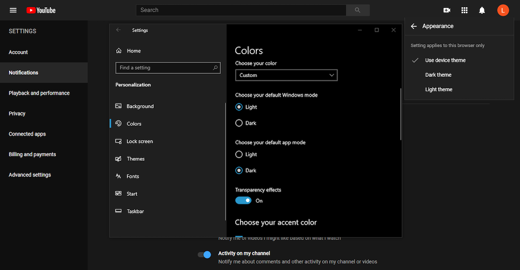Select Dark for default Windows mode

point(239,123)
